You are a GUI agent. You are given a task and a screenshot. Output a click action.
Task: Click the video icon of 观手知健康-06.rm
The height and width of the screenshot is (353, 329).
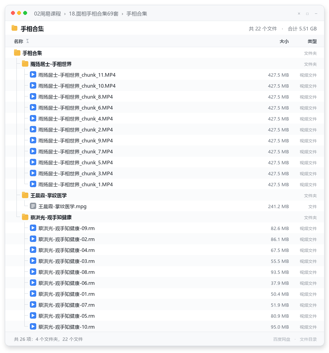click(x=33, y=283)
